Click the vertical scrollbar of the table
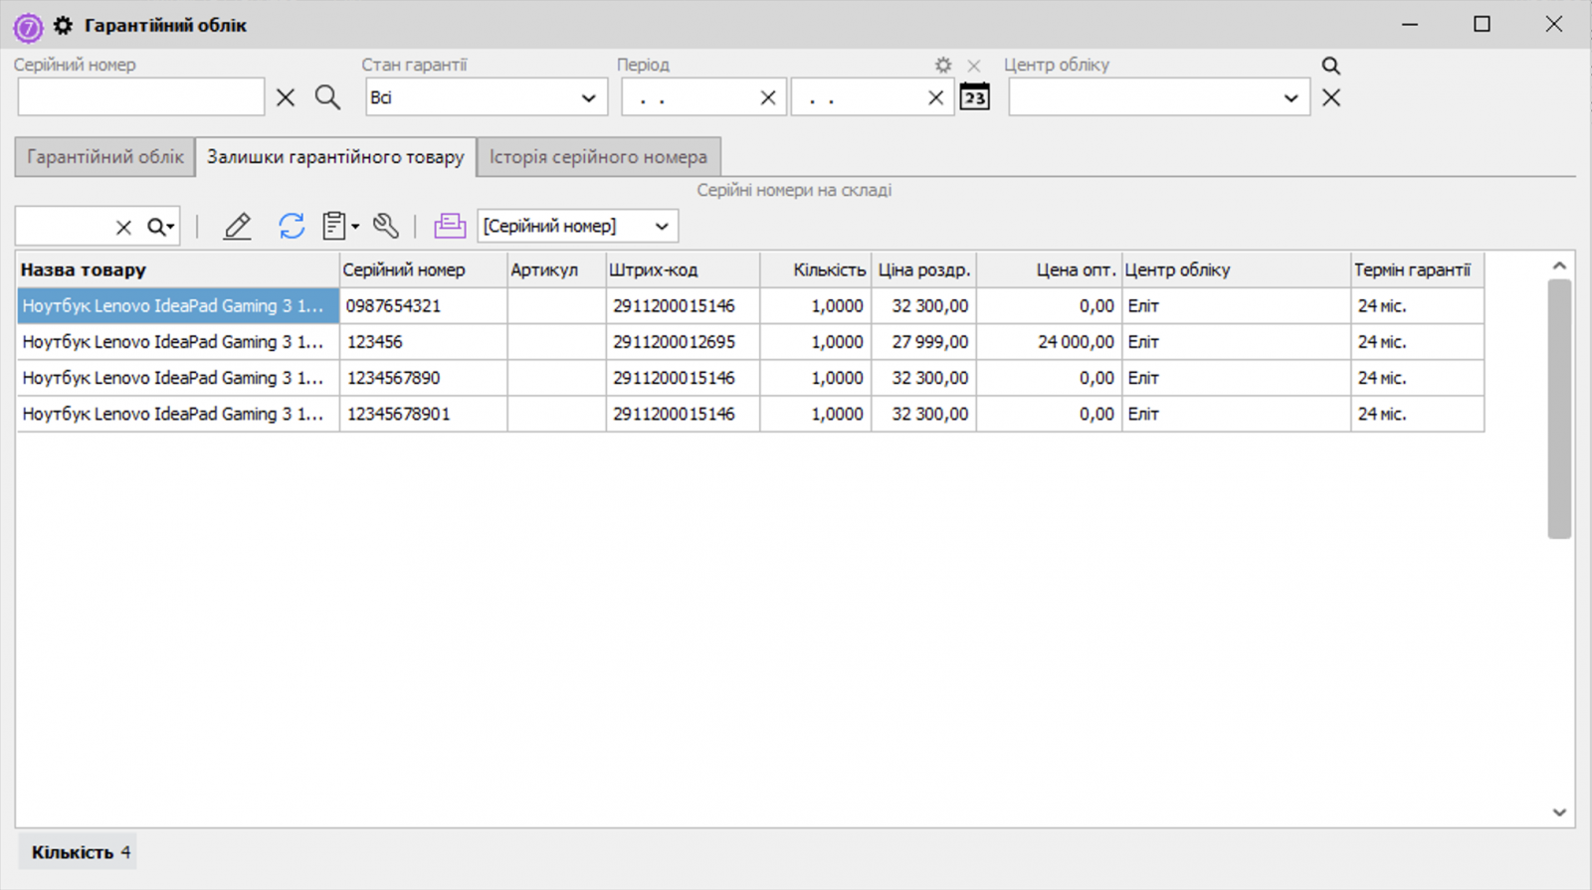This screenshot has width=1592, height=890. 1559,408
